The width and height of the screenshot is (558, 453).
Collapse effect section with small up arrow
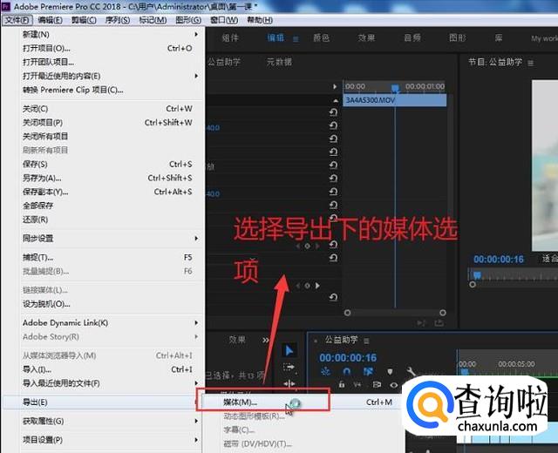pos(335,101)
